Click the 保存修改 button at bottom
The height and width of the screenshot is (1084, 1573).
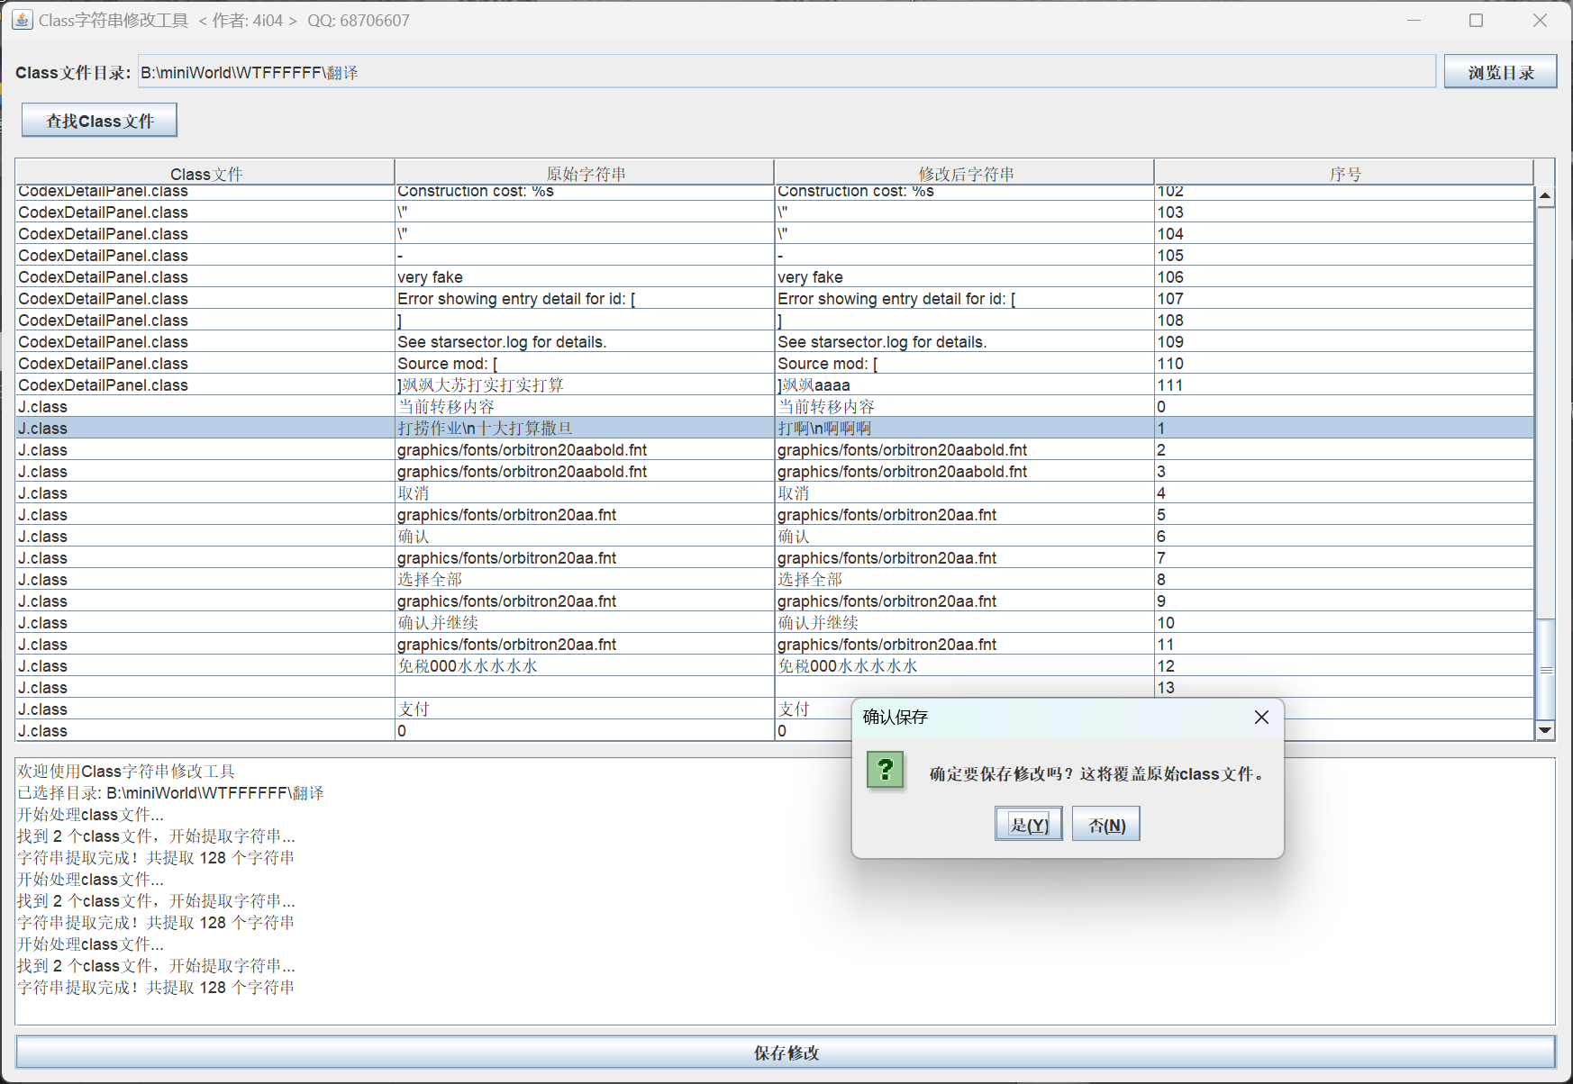click(786, 1052)
